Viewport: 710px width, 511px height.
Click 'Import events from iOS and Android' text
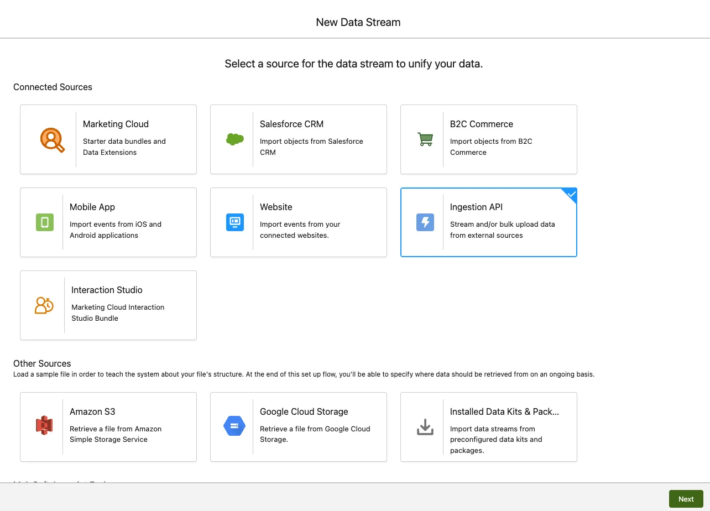[x=116, y=230]
